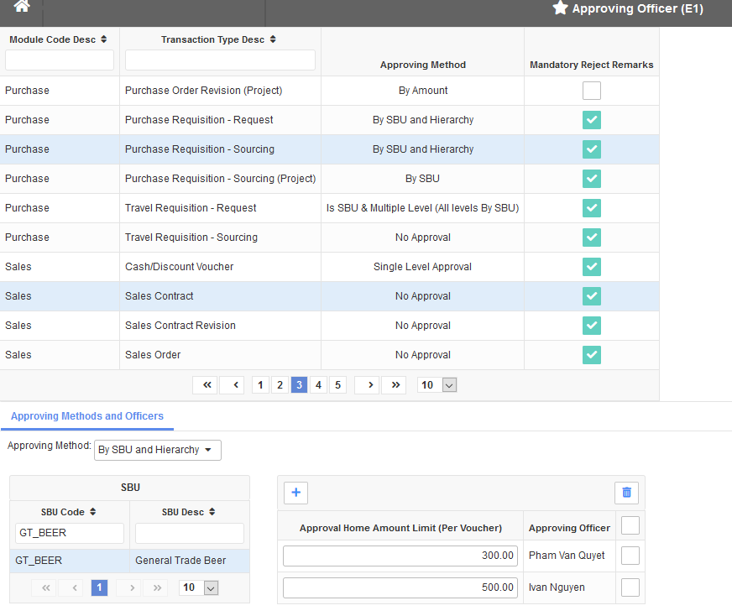This screenshot has height=616, width=732.
Task: Select the checkbox next to Pham Van Quyet
Action: point(630,555)
